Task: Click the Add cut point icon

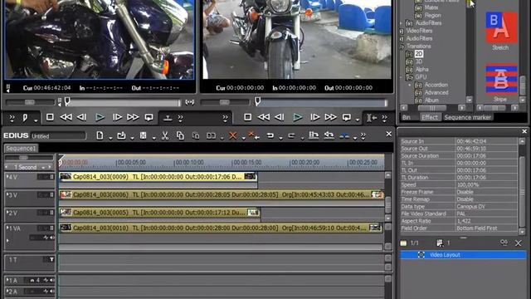Action: pos(314,135)
